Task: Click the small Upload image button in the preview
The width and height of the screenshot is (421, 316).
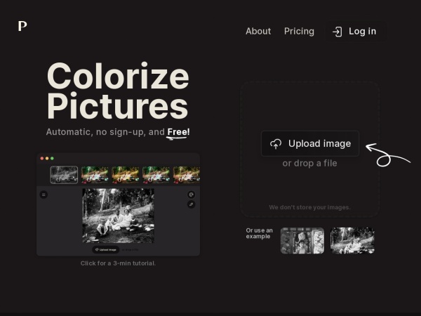Action: 106,249
